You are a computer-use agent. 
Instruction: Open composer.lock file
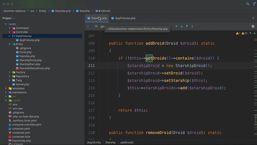tap(21, 137)
